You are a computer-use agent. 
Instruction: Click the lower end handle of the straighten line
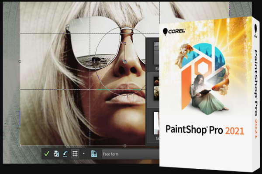124,62
